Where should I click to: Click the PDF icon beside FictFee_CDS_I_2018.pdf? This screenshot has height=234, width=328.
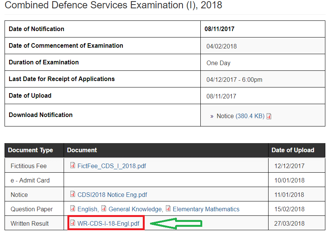pyautogui.click(x=72, y=166)
